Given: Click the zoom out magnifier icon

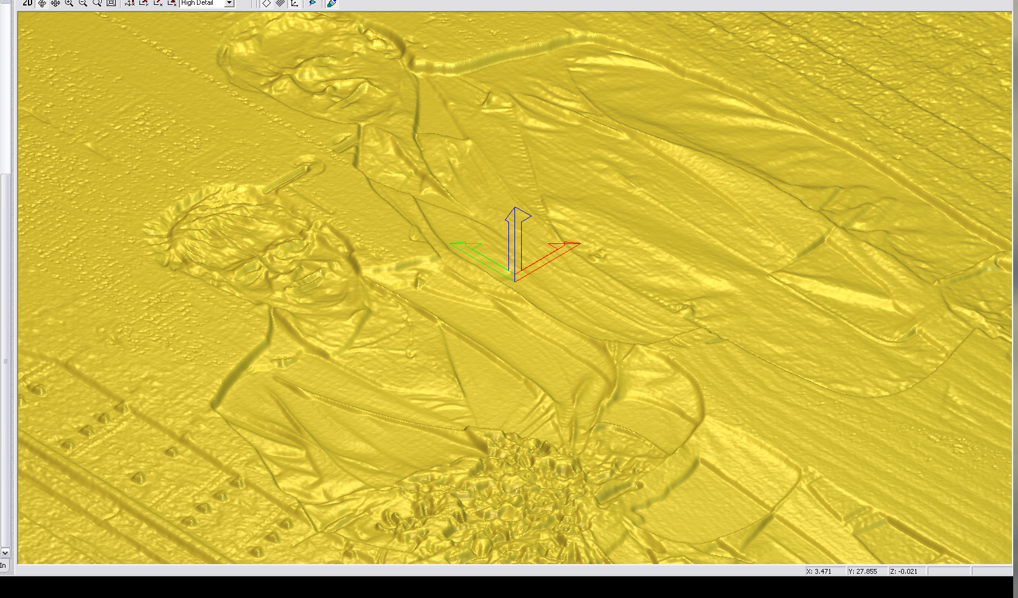Looking at the screenshot, I should coord(83,3).
